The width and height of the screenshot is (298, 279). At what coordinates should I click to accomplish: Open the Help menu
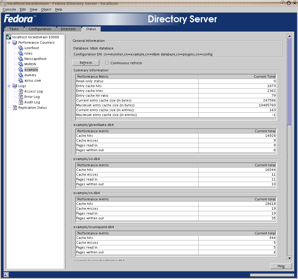click(58, 9)
